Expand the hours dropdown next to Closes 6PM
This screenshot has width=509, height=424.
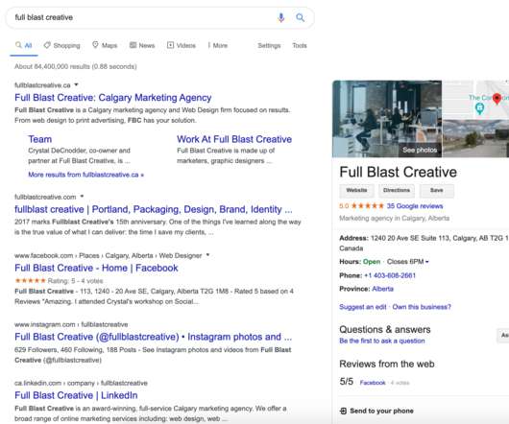[x=427, y=262]
